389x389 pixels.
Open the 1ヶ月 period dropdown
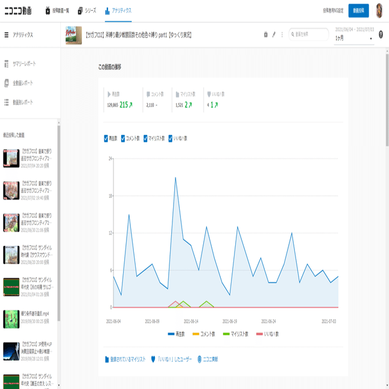point(354,38)
